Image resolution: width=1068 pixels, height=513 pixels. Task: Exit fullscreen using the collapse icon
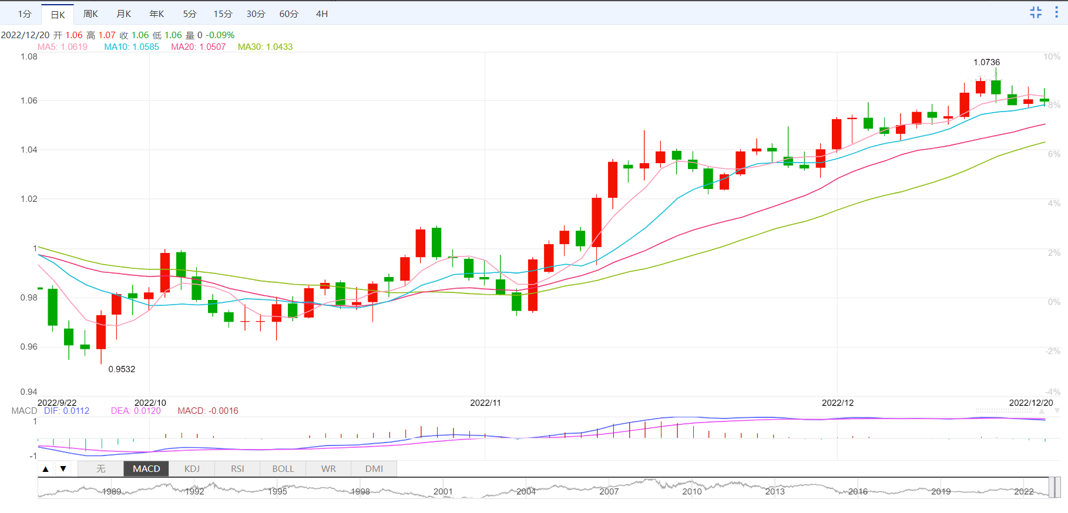(x=1036, y=12)
